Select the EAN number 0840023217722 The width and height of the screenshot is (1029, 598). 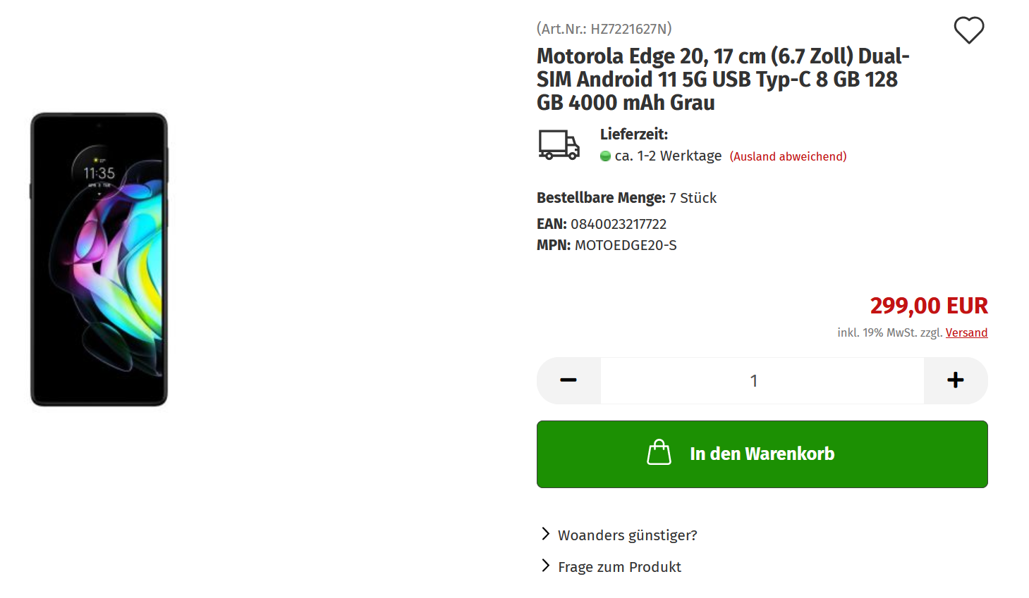point(619,224)
